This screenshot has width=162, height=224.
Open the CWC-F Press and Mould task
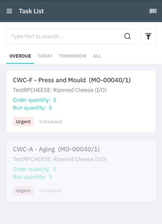point(81,101)
